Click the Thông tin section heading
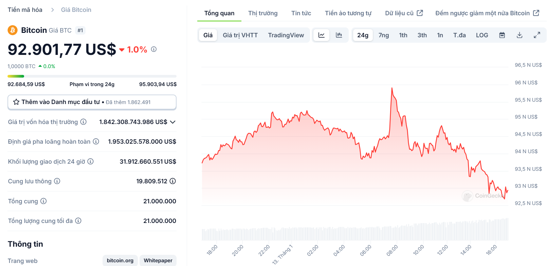Screen dimensions: 547x266 pyautogui.click(x=25, y=244)
